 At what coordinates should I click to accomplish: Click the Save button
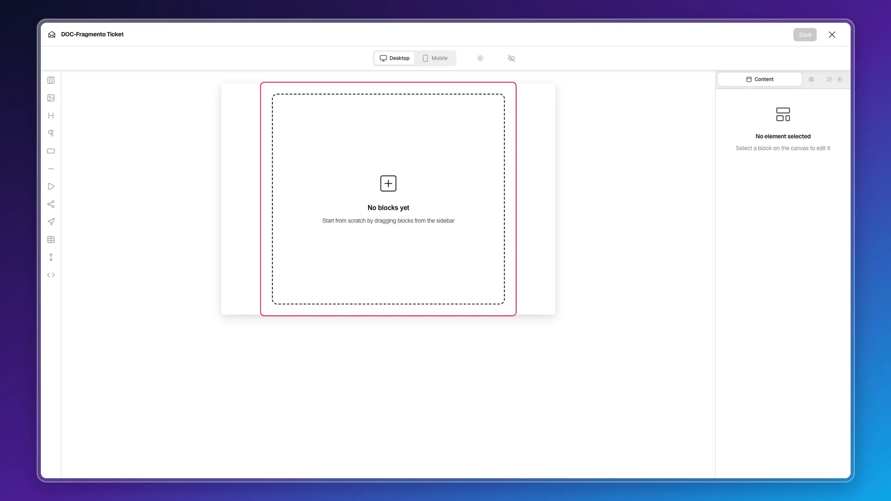pyautogui.click(x=805, y=35)
